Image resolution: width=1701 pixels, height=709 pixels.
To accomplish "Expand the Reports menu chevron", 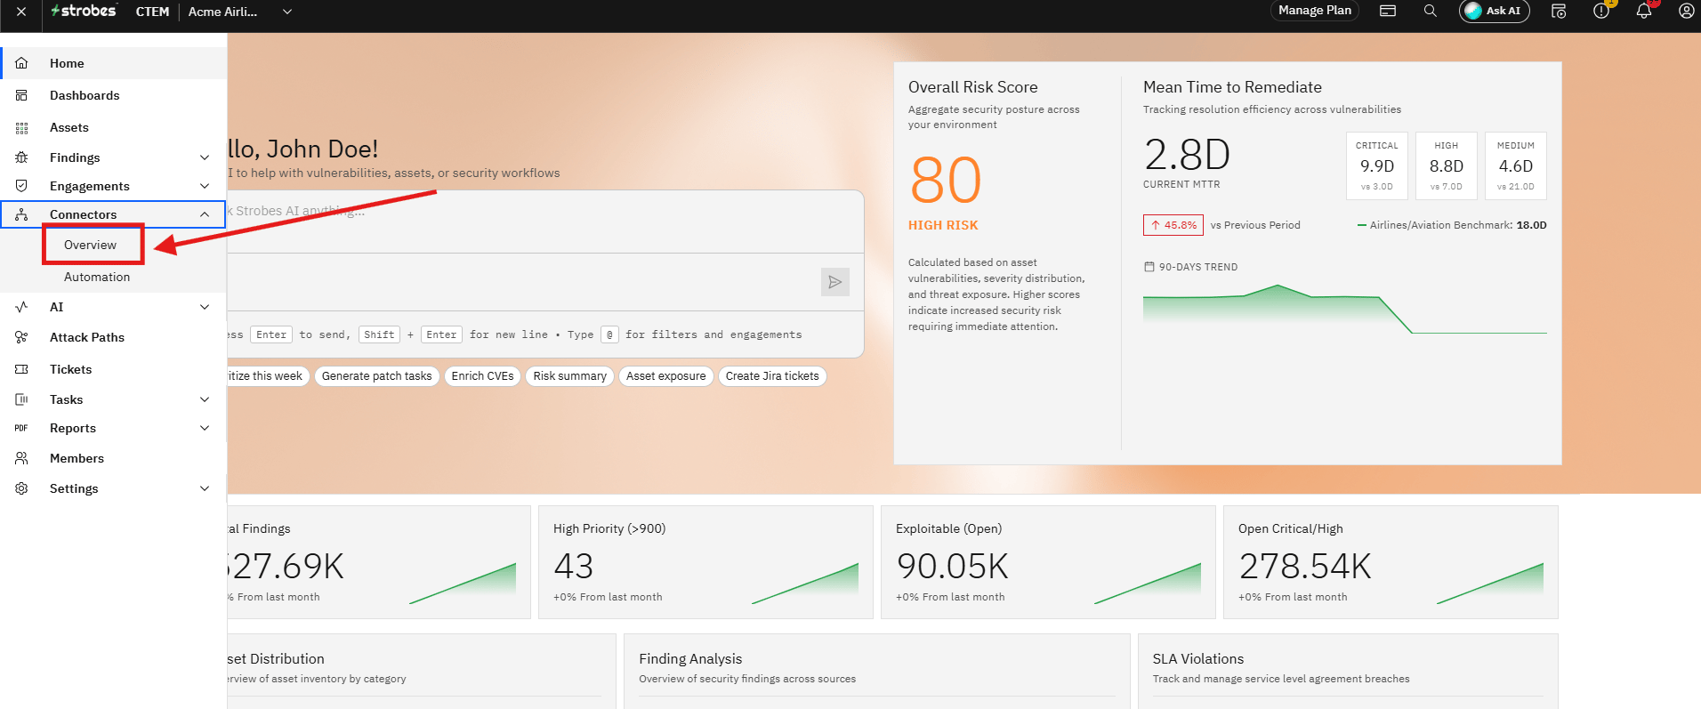I will (x=205, y=428).
